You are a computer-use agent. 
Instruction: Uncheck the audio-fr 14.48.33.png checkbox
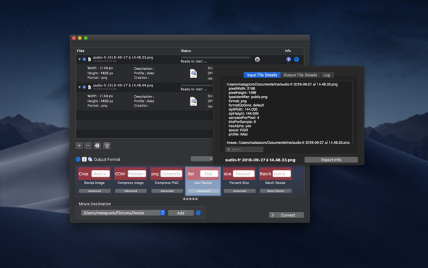tap(85, 59)
